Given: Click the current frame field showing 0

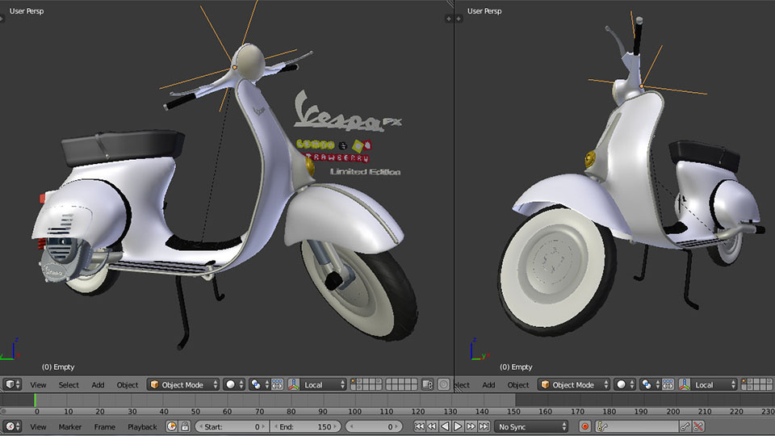Looking at the screenshot, I should pyautogui.click(x=374, y=426).
